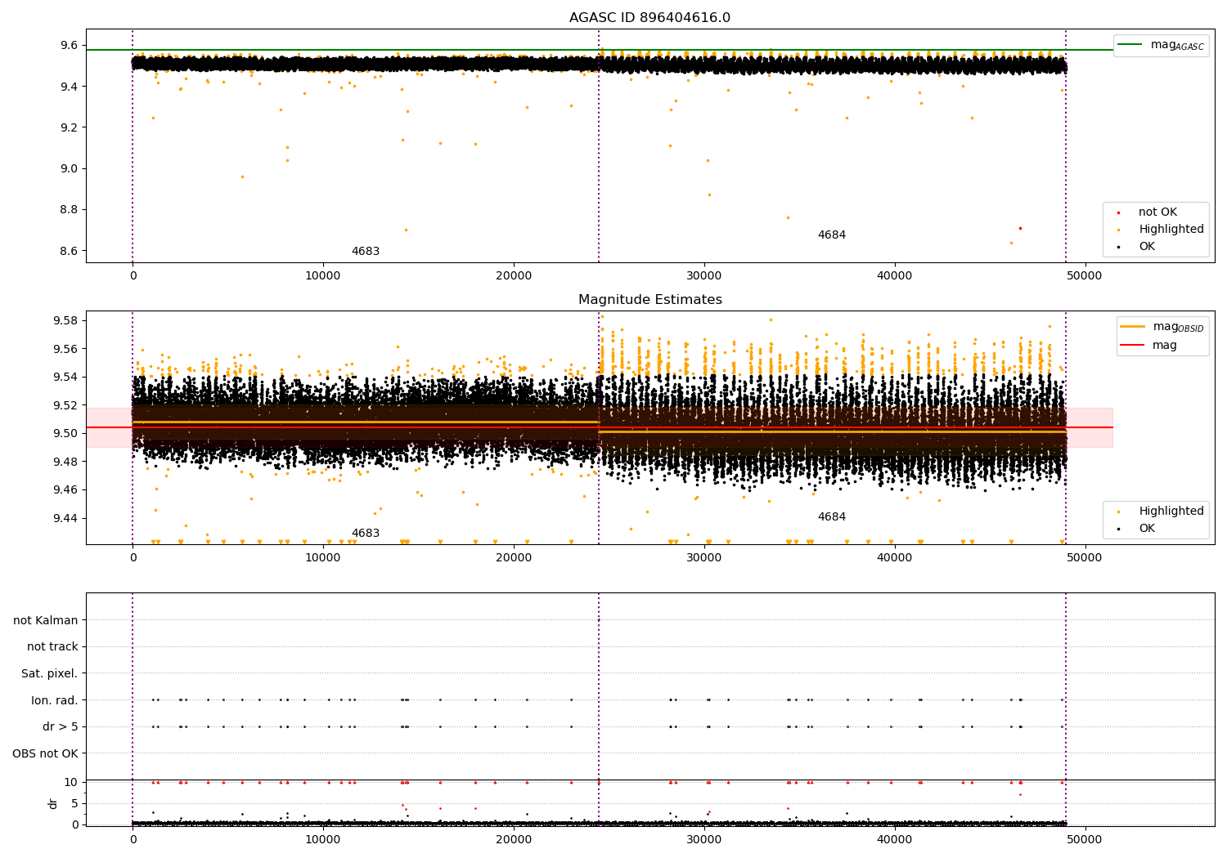Click the 'Magnitude Estimates' plot title

(x=649, y=300)
